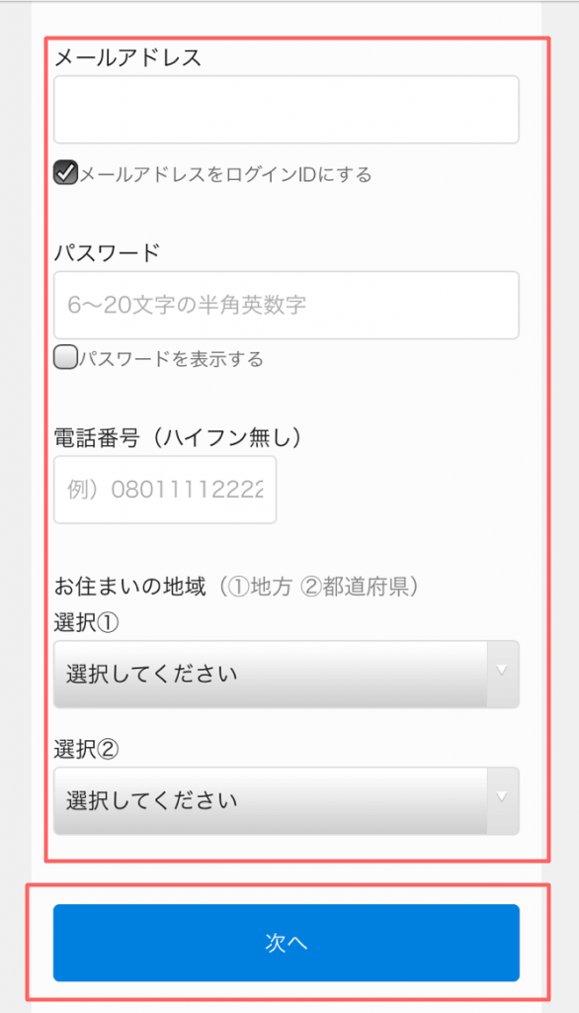Click the お住まいの地域 heading text
The height and width of the screenshot is (1013, 579).
coord(130,587)
